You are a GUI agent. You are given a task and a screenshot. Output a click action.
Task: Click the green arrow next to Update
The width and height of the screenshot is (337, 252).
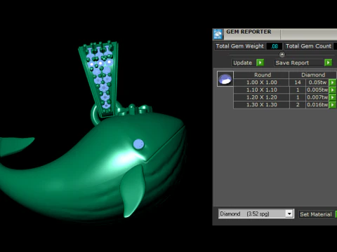point(260,62)
